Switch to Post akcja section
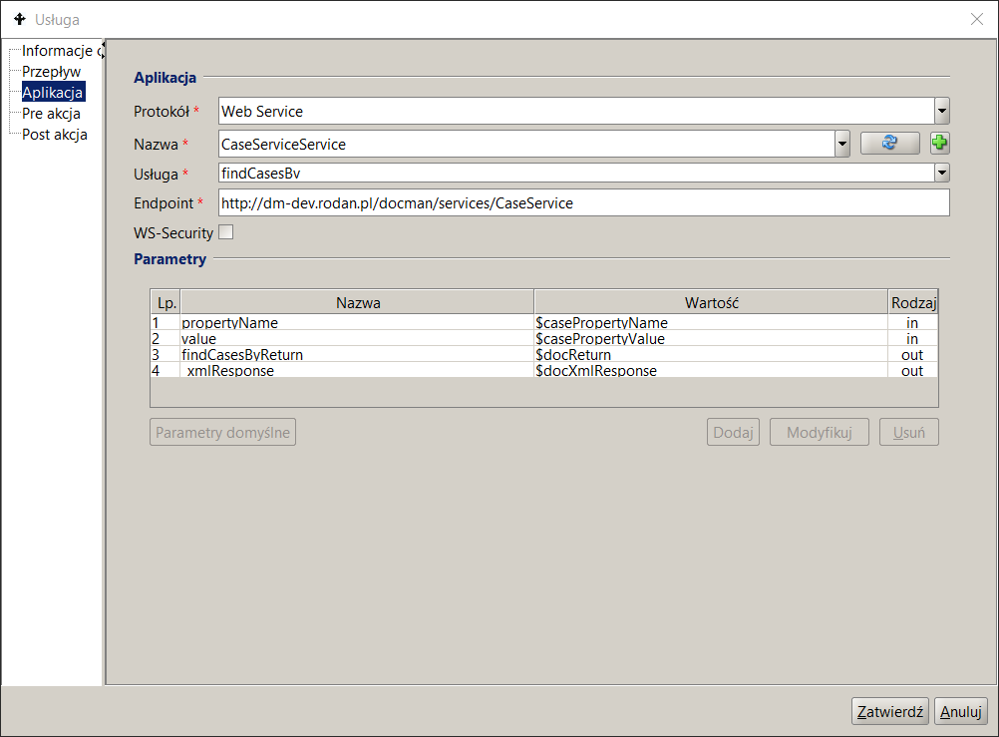999x737 pixels. pyautogui.click(x=55, y=135)
